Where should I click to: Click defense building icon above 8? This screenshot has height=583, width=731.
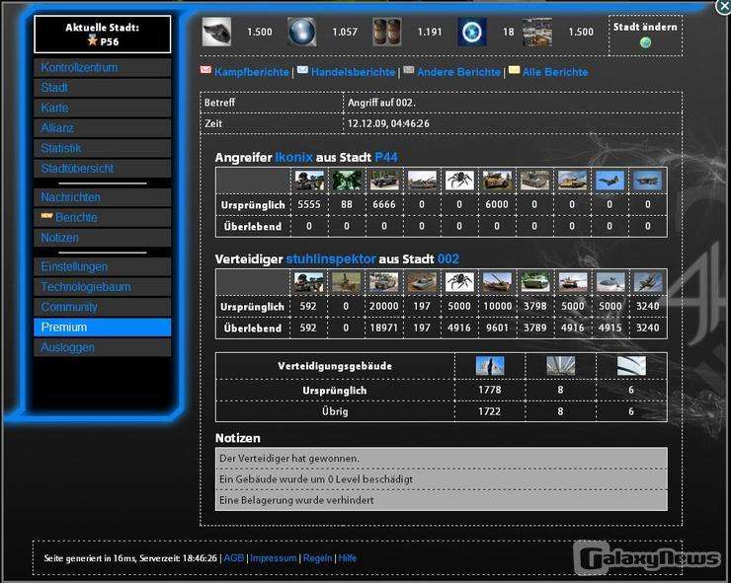pos(560,366)
